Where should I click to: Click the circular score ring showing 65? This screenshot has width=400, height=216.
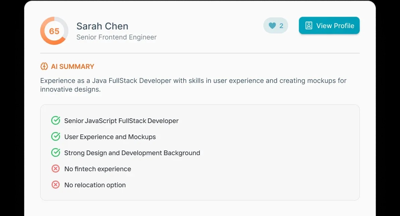pyautogui.click(x=54, y=31)
